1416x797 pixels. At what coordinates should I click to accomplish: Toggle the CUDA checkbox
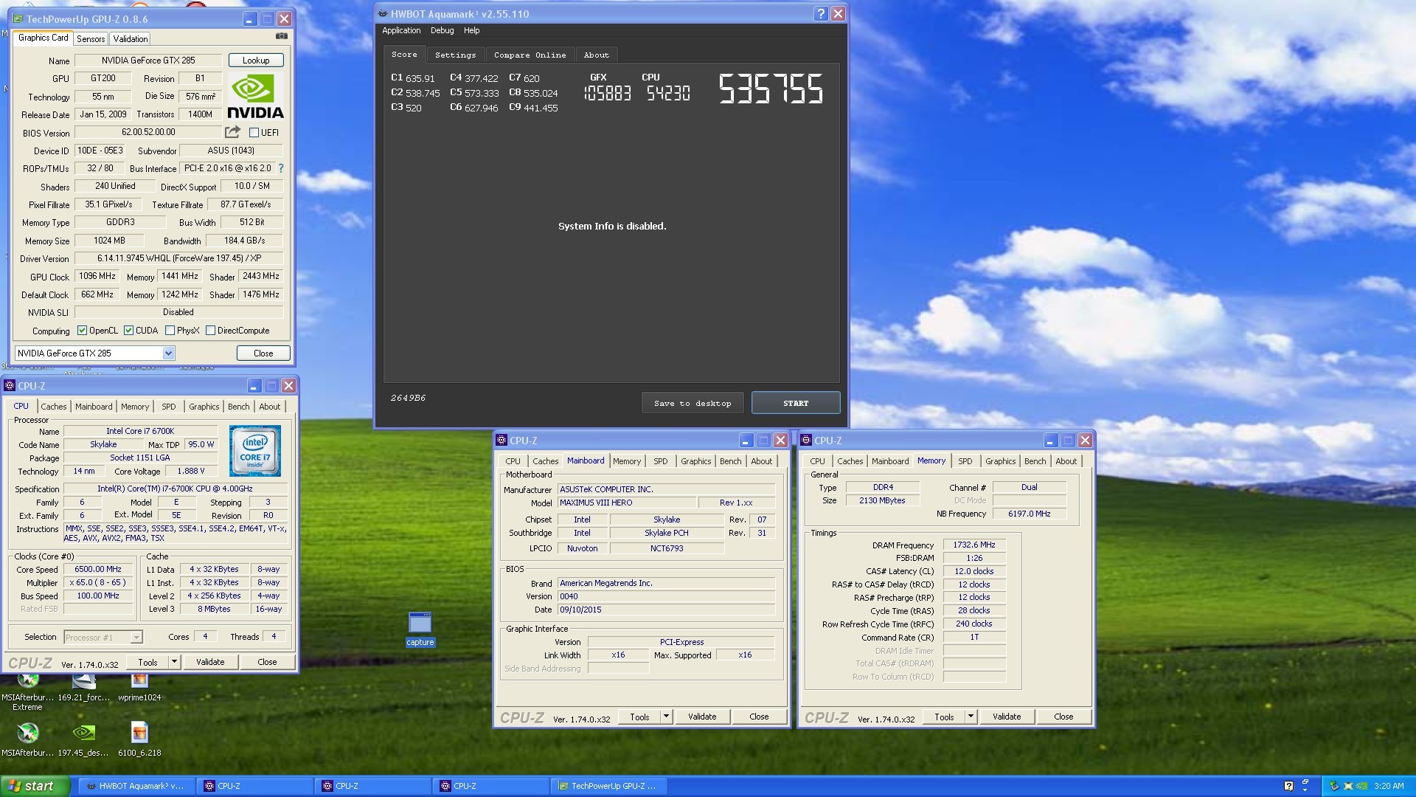128,331
